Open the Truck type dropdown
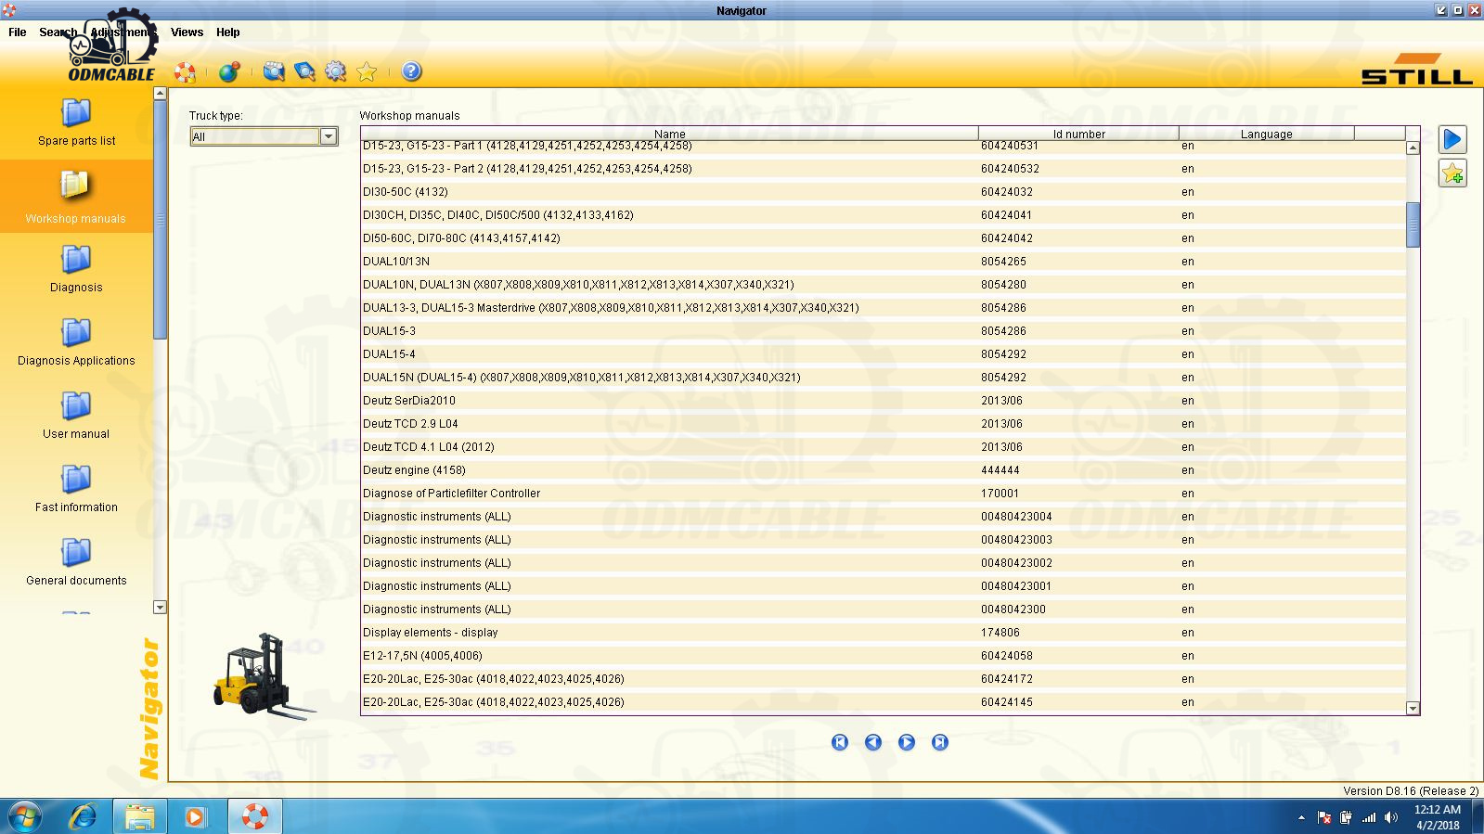The image size is (1484, 834). click(x=329, y=136)
